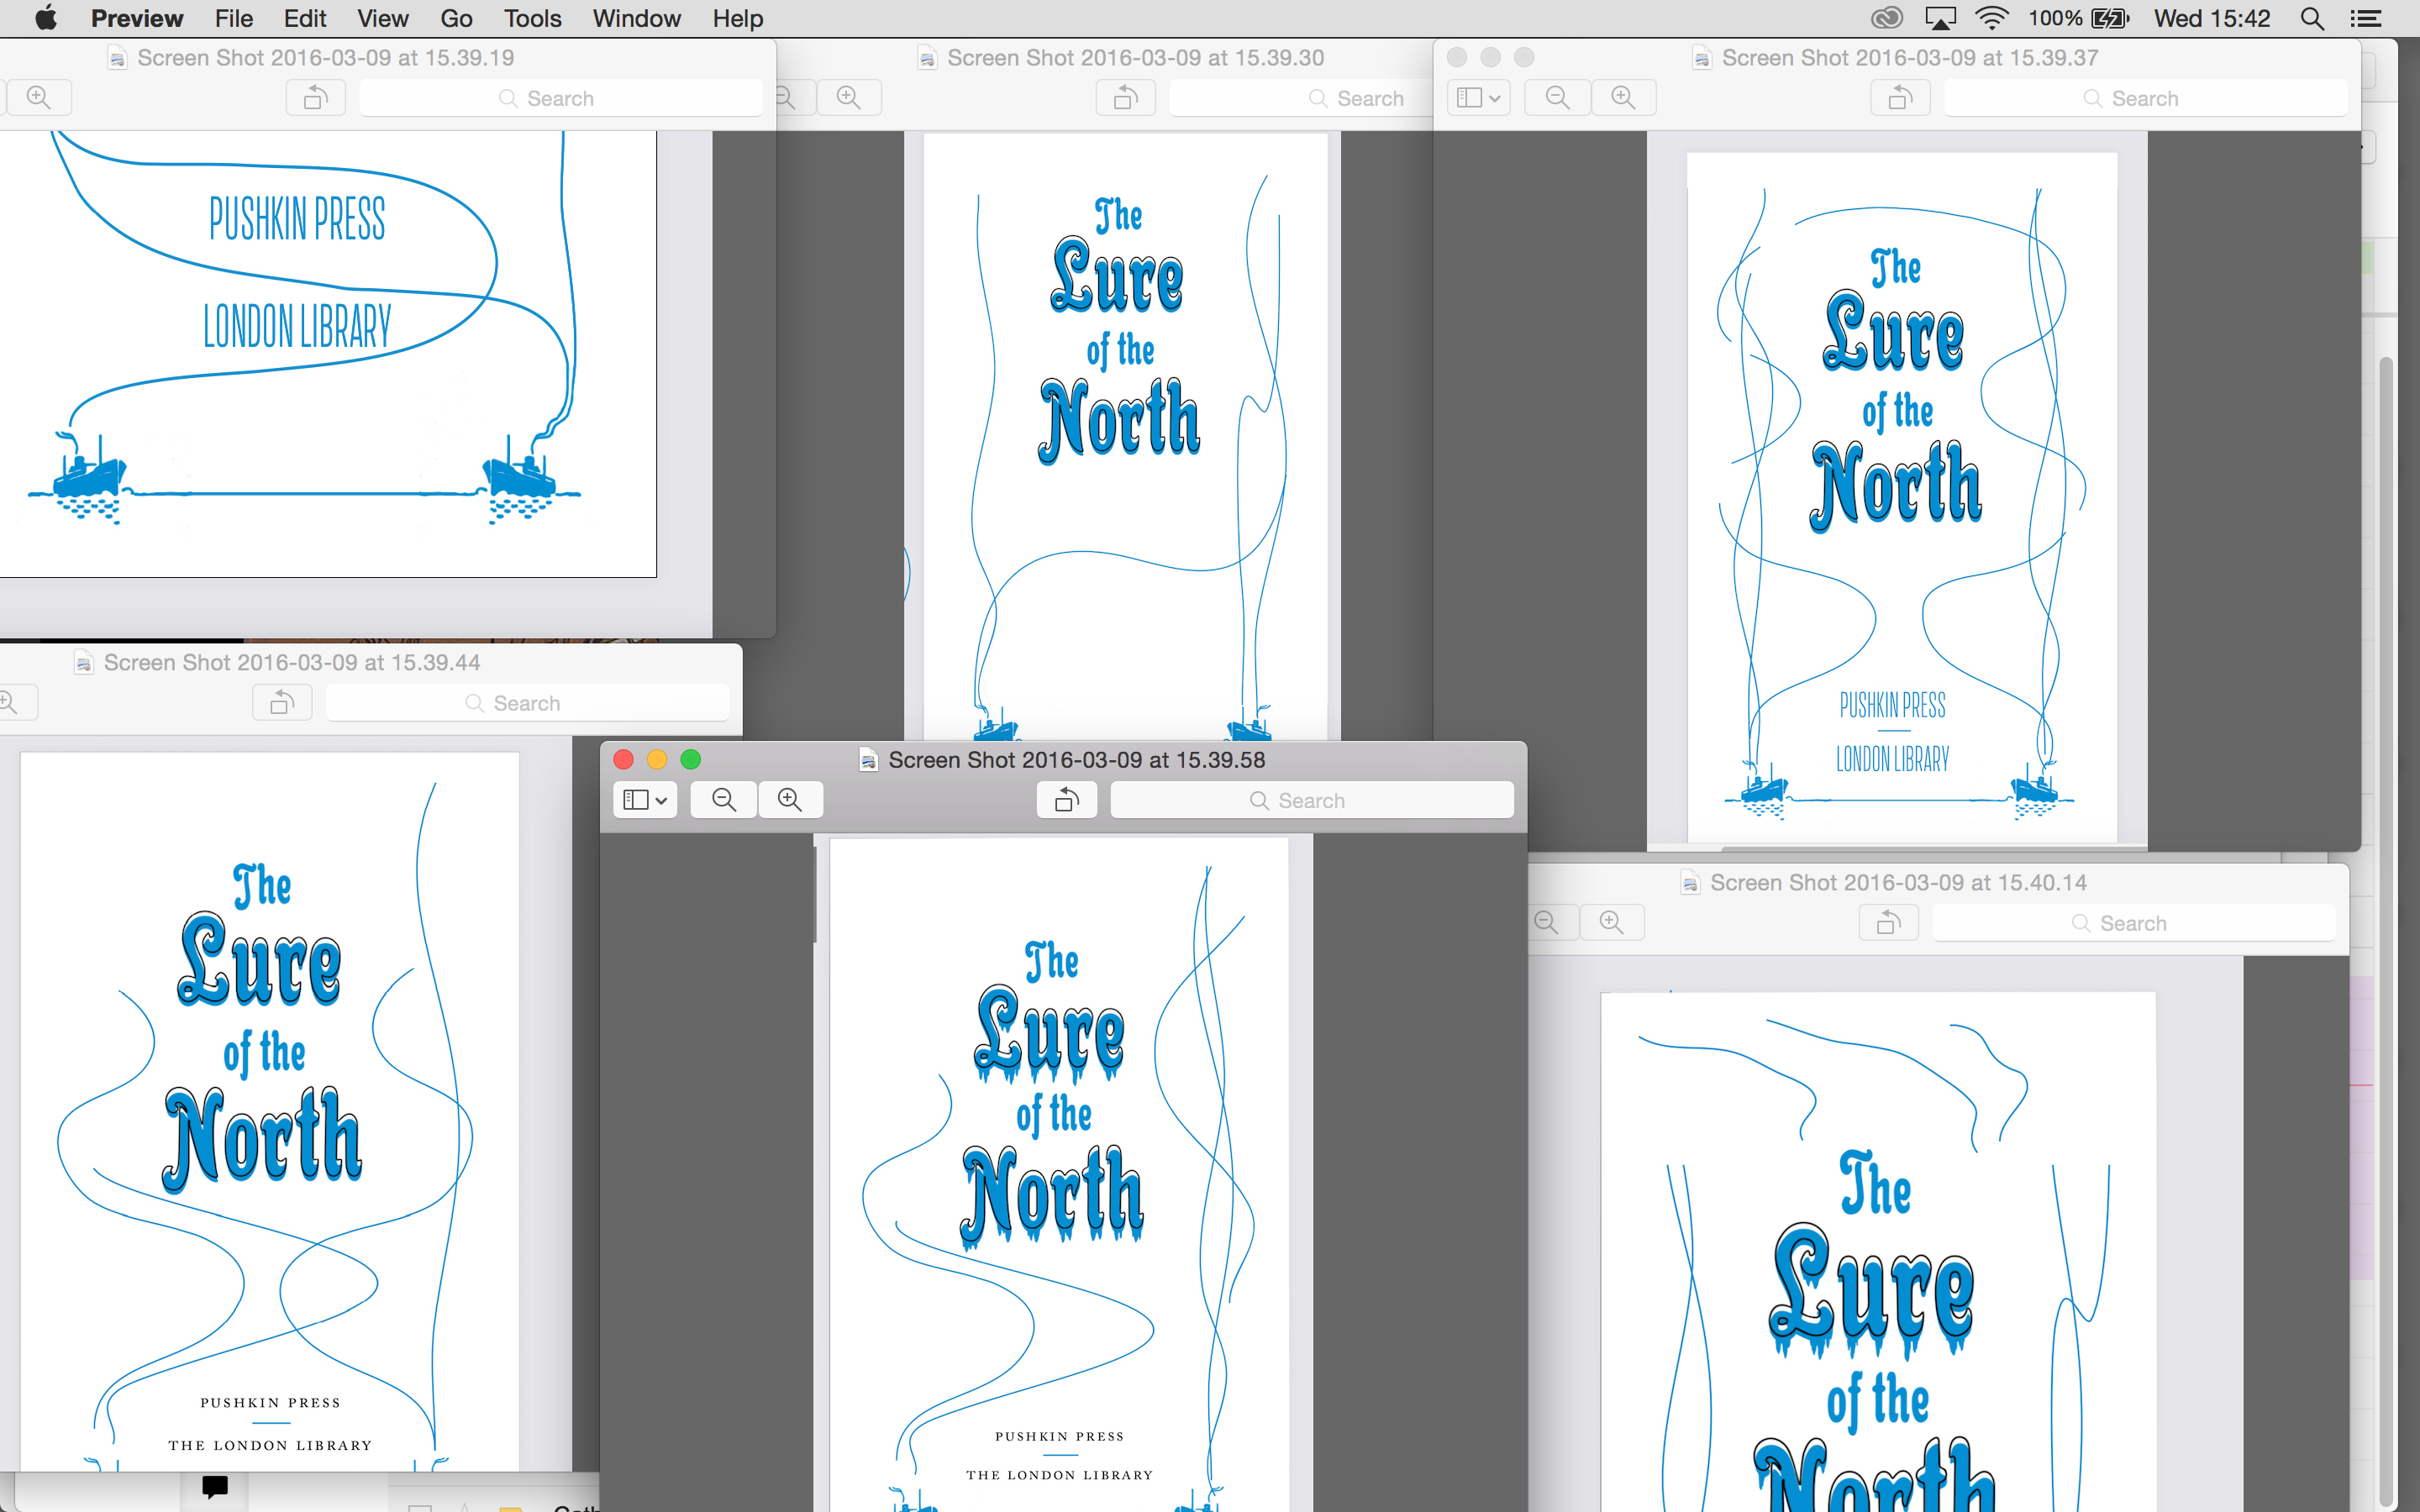2420x1512 pixels.
Task: Click title of Screen Shot 15.39.30 window
Action: pos(1136,57)
